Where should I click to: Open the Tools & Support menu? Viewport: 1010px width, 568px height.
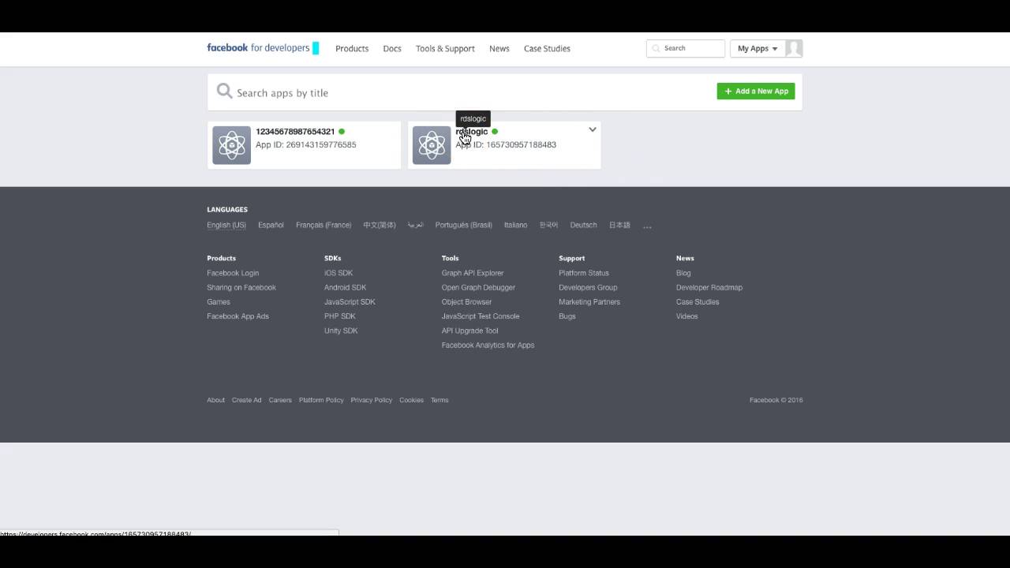tap(445, 49)
